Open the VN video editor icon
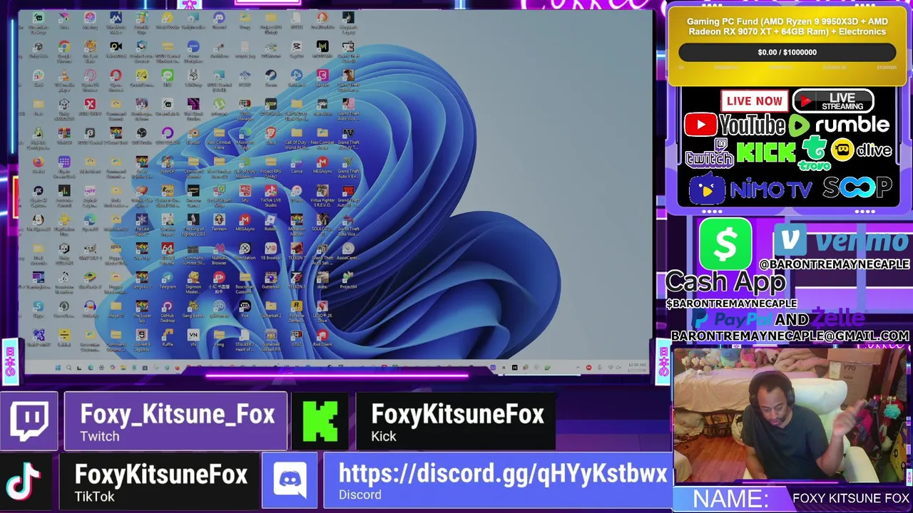The height and width of the screenshot is (513, 913). click(193, 335)
